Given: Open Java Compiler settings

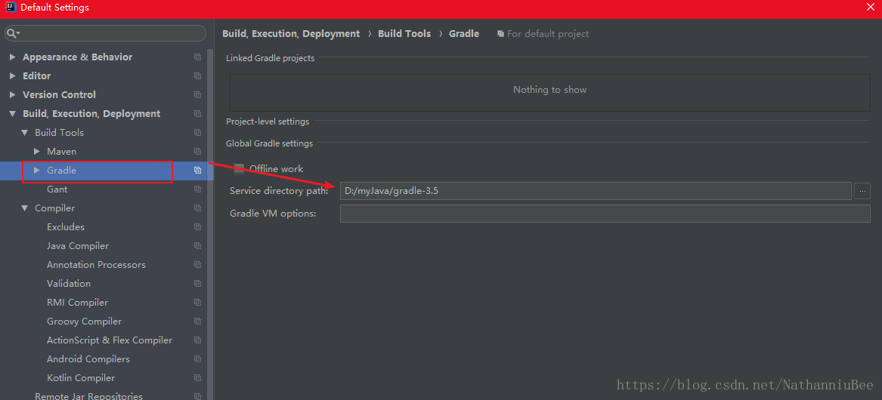Looking at the screenshot, I should 78,246.
